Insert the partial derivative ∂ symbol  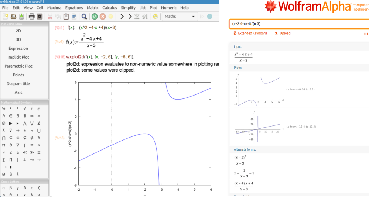pyautogui.click(x=11, y=145)
